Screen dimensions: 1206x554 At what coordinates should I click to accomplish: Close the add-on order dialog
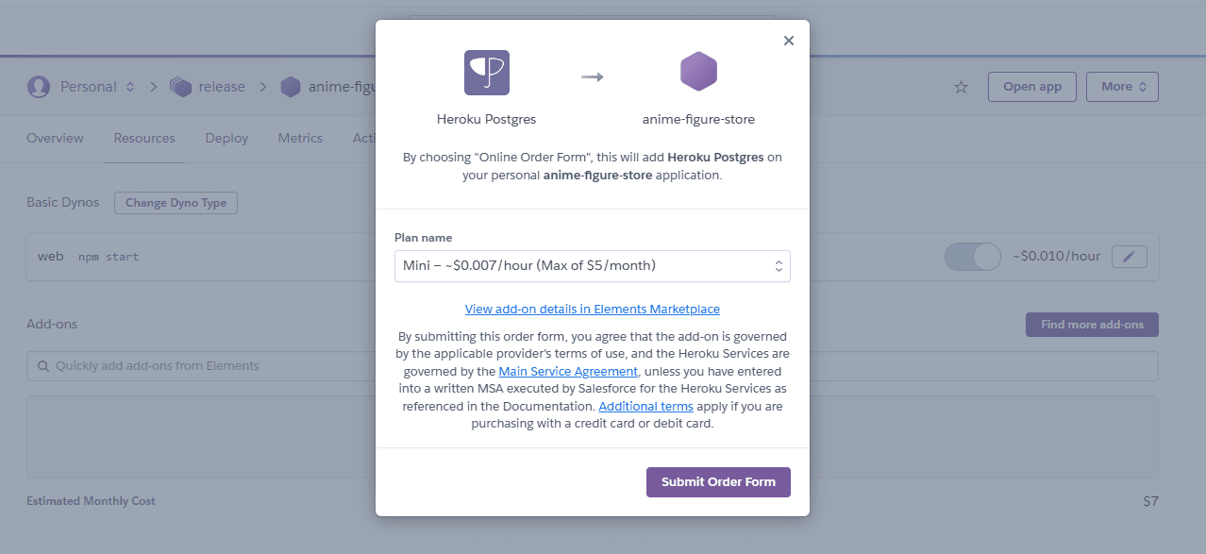tap(789, 41)
